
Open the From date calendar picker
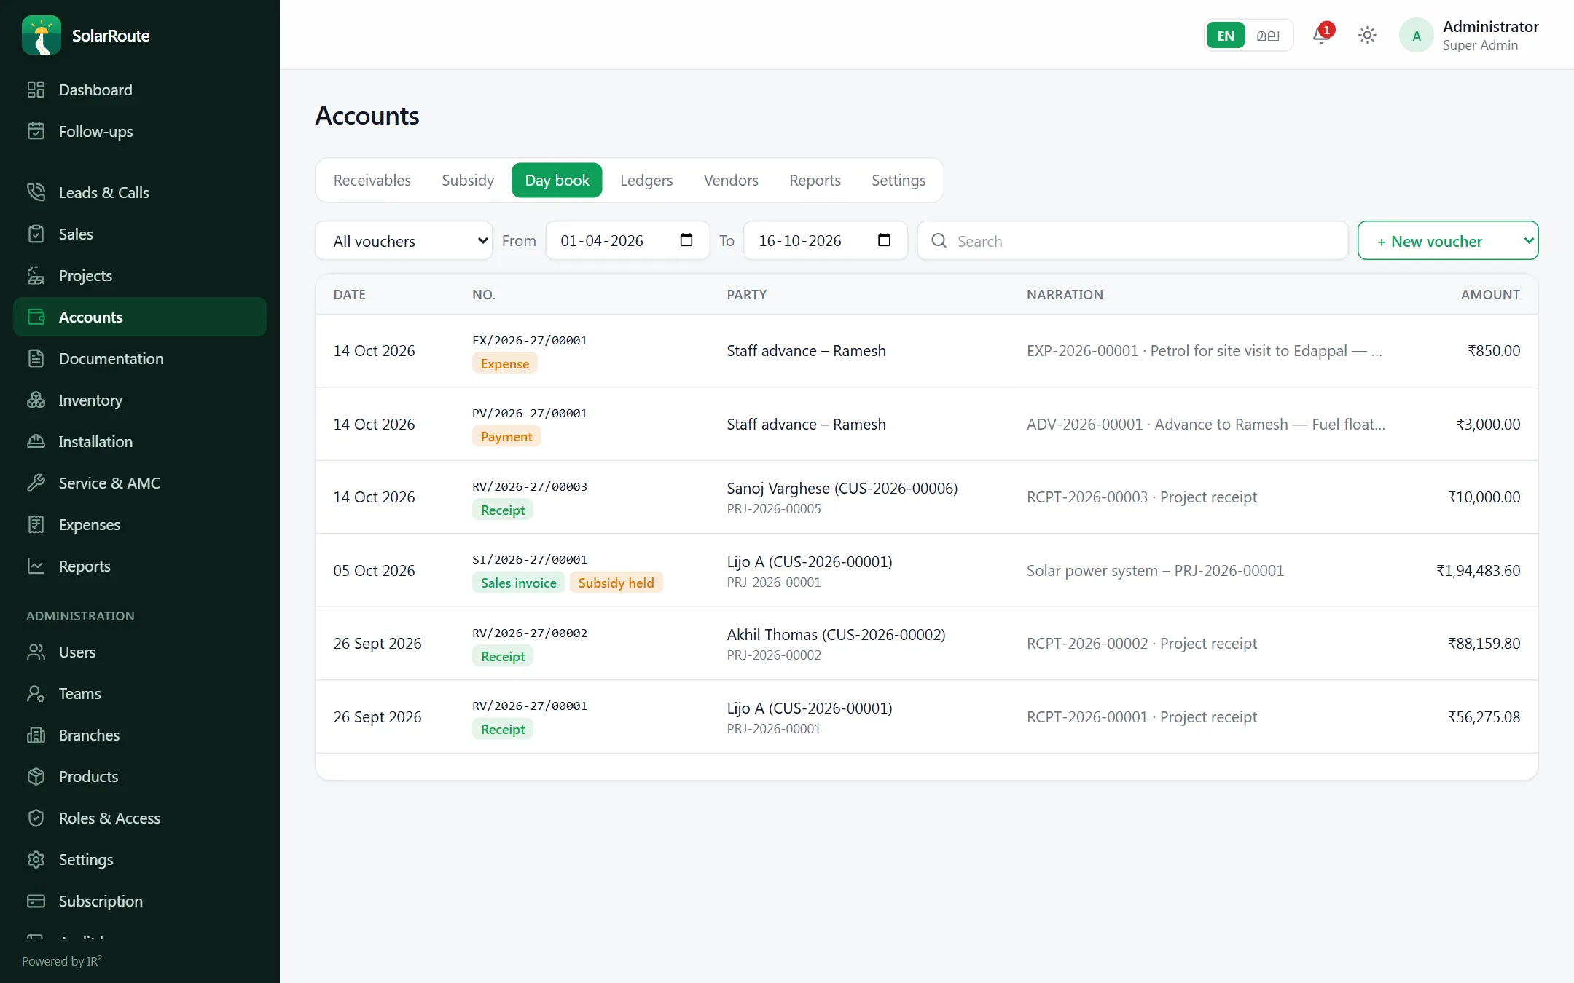click(x=686, y=240)
